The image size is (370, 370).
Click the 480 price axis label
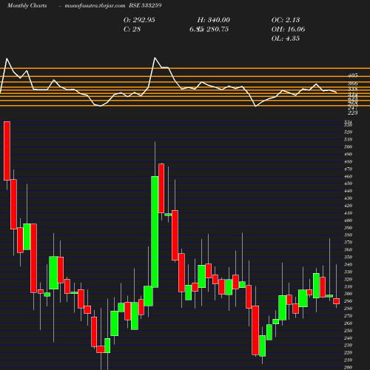click(x=348, y=161)
